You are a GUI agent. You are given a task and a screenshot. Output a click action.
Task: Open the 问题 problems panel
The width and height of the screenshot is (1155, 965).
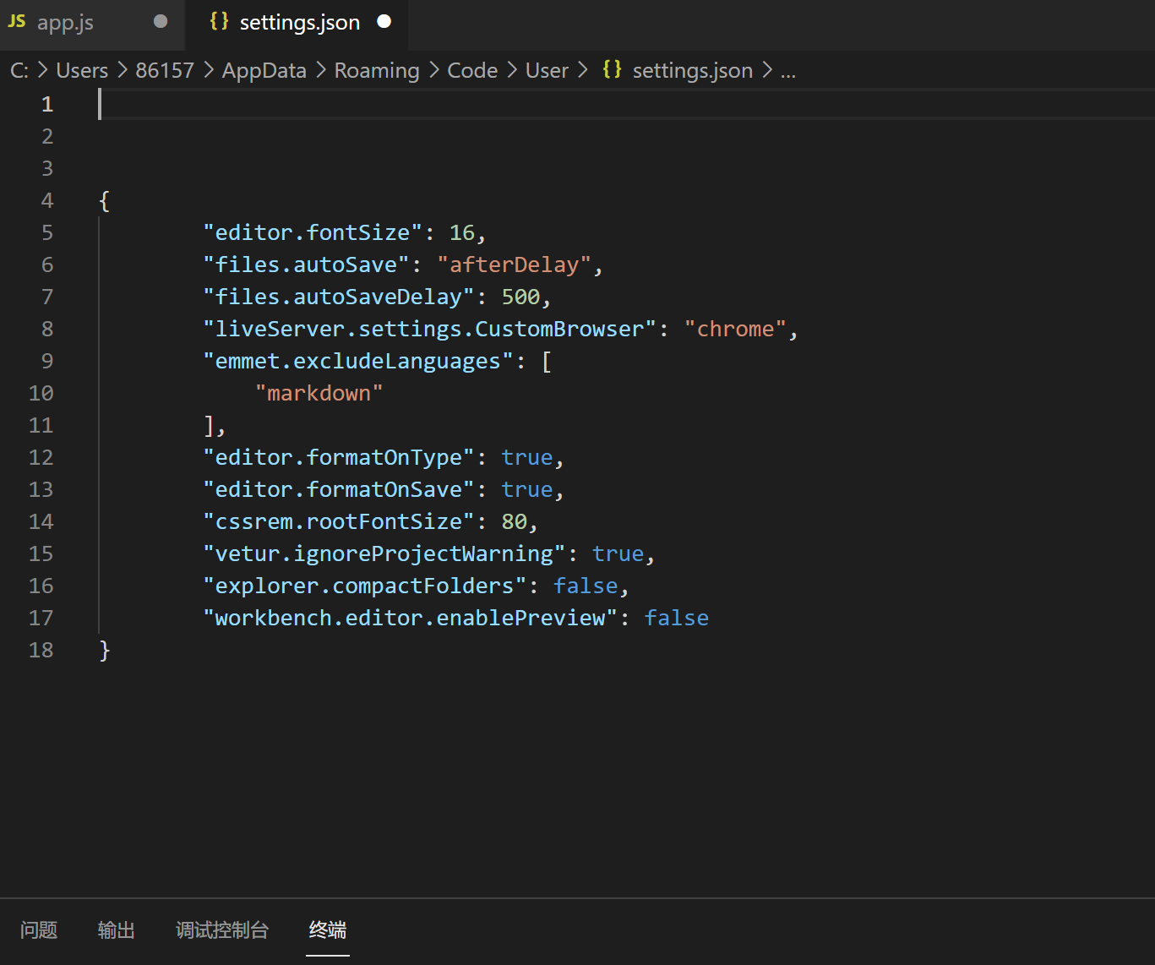38,930
